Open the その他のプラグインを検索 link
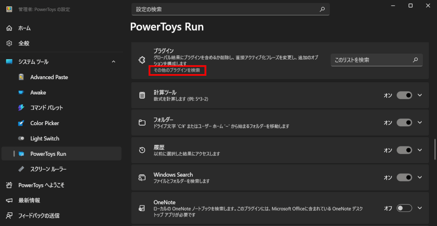 pos(177,70)
